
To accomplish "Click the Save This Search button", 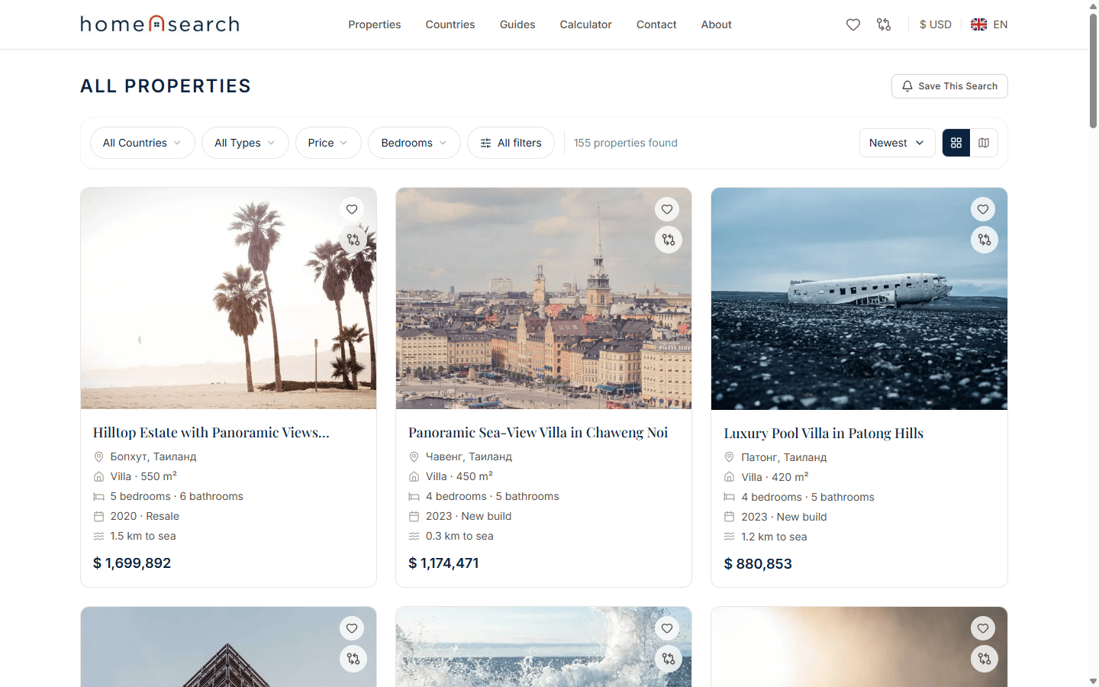I will (x=949, y=86).
